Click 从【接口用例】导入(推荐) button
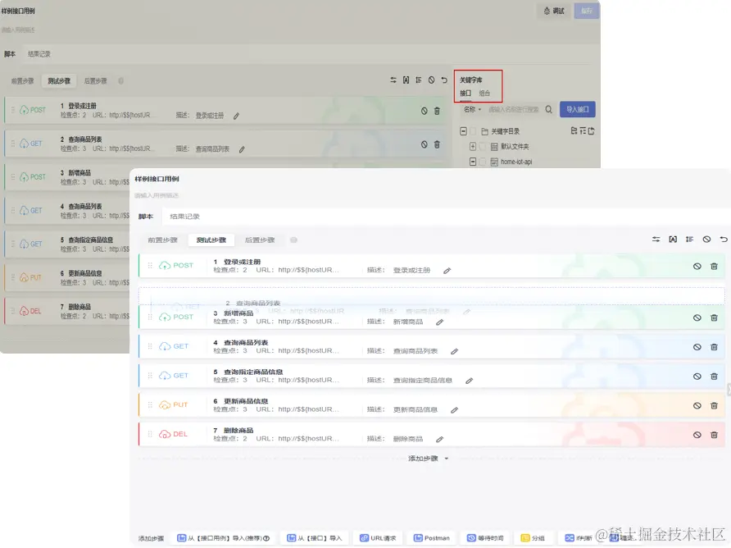731x548 pixels. [x=223, y=537]
